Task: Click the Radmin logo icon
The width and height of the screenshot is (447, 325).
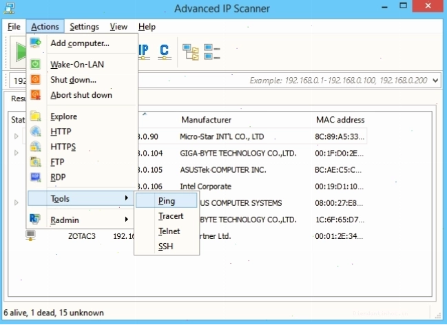Action: click(34, 219)
